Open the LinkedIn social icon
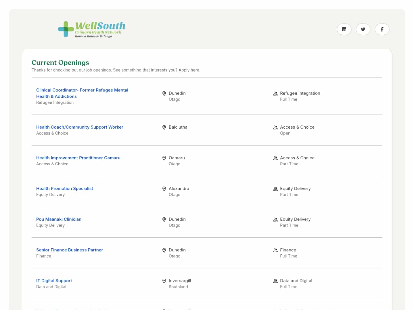This screenshot has height=310, width=414. [x=344, y=29]
